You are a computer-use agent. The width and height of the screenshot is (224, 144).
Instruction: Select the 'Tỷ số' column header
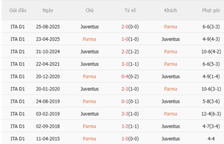(130, 10)
